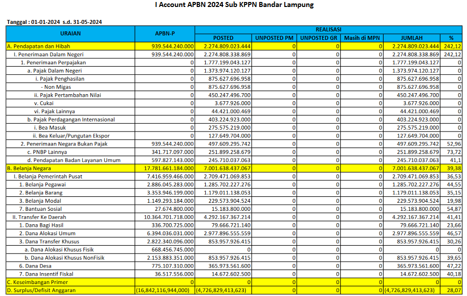
Task: Select the JUMLAH column header
Action: tap(412, 38)
